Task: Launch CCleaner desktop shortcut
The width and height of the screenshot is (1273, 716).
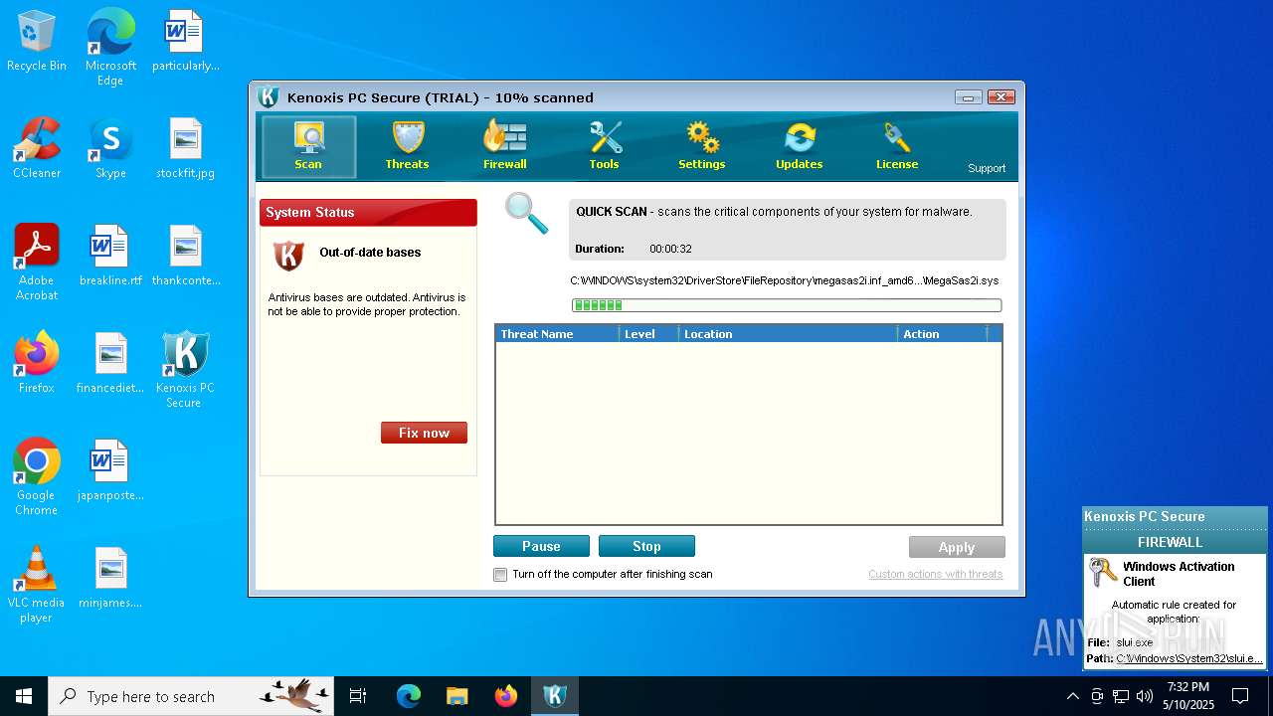Action: pyautogui.click(x=37, y=149)
